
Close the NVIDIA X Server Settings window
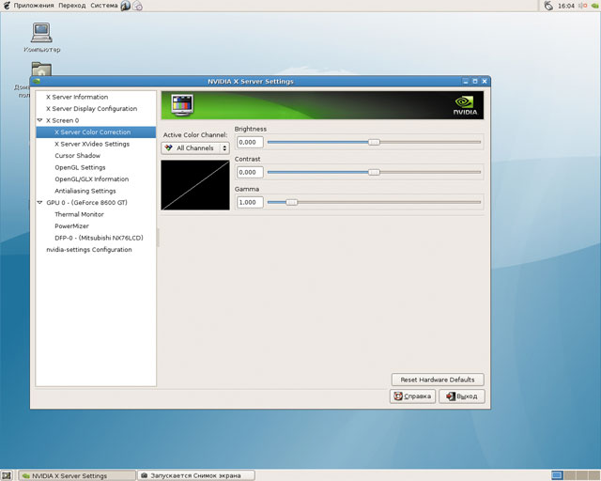pyautogui.click(x=485, y=82)
